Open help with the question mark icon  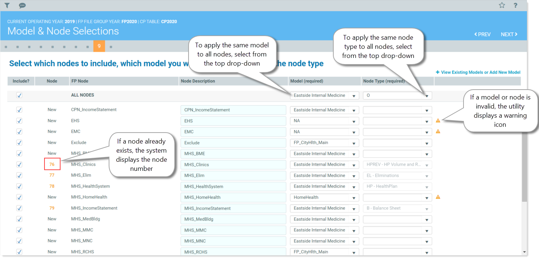pos(515,5)
